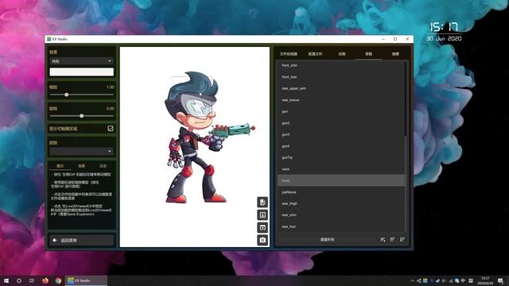Image resolution: width=509 pixels, height=286 pixels.
Task: Select the rear_thigh bone row
Action: point(341,203)
